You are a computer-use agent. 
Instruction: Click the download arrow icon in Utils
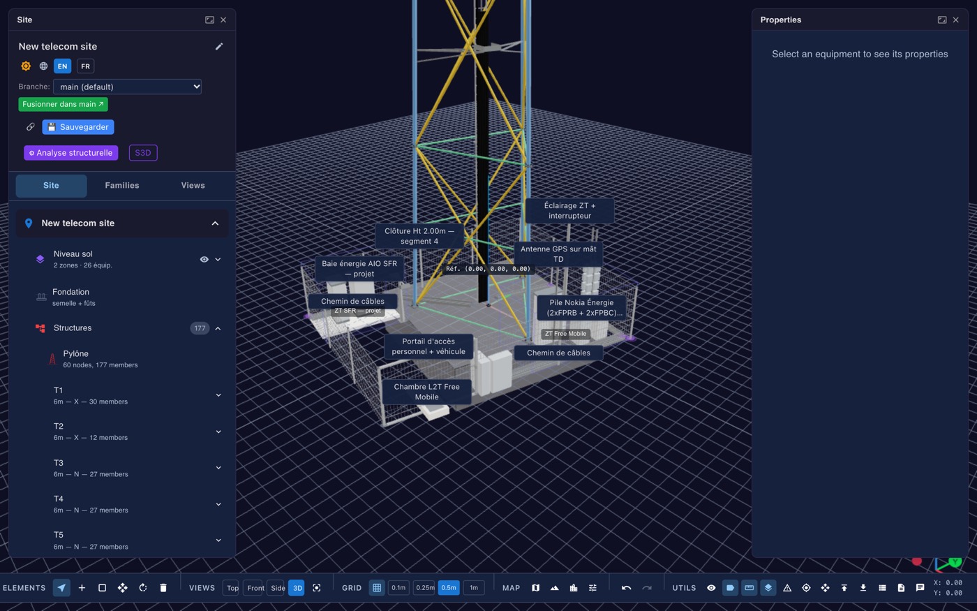click(x=863, y=588)
